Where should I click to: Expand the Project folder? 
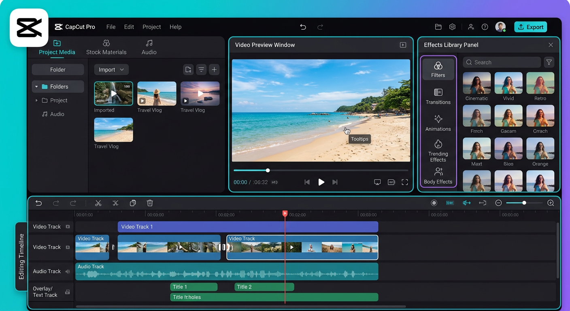[37, 100]
